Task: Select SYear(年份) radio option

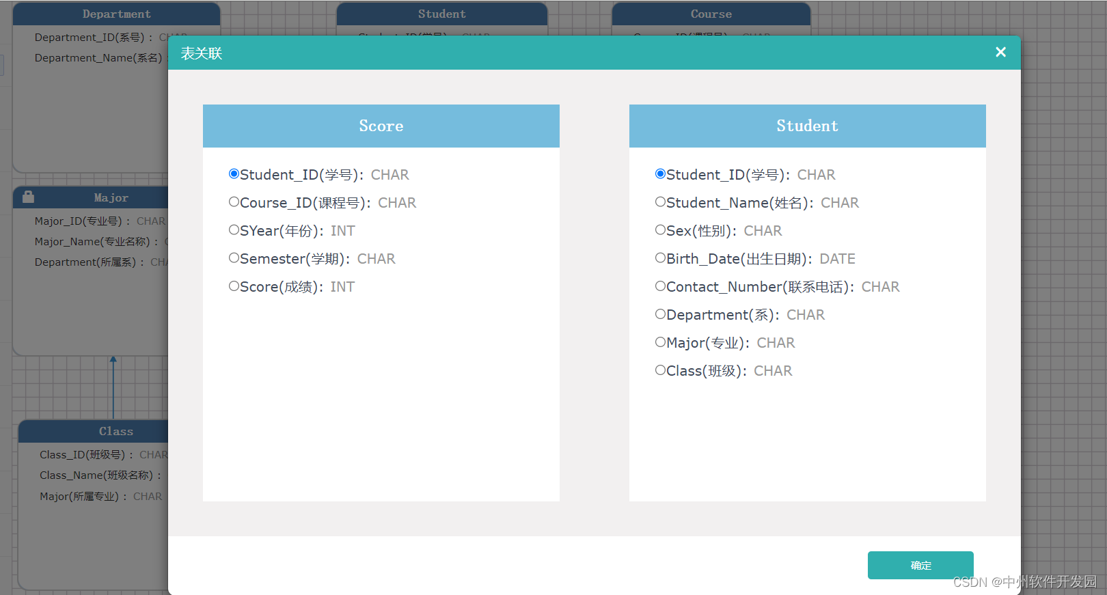Action: pyautogui.click(x=234, y=230)
